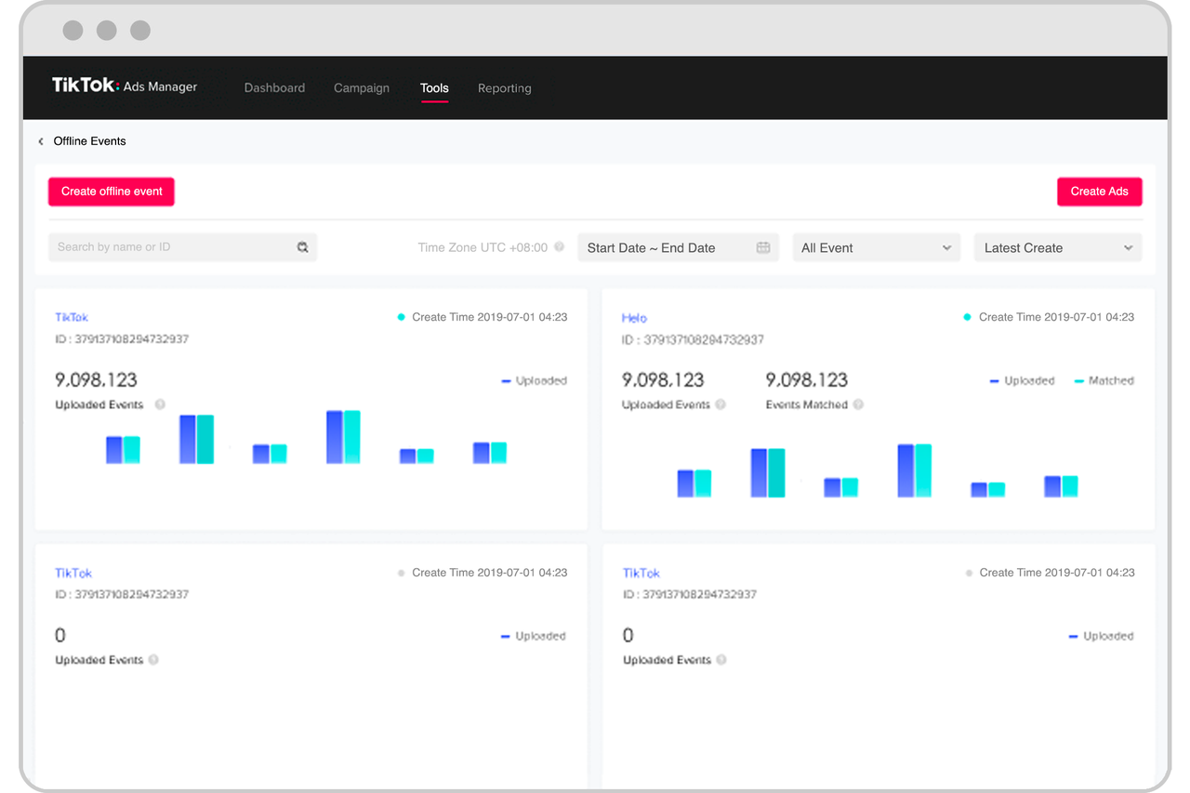
Task: Open the Reporting tab
Action: pos(505,87)
